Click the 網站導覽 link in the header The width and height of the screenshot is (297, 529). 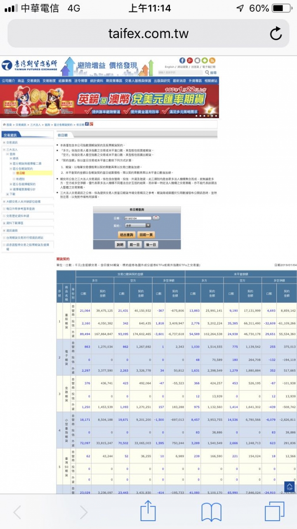point(183,67)
